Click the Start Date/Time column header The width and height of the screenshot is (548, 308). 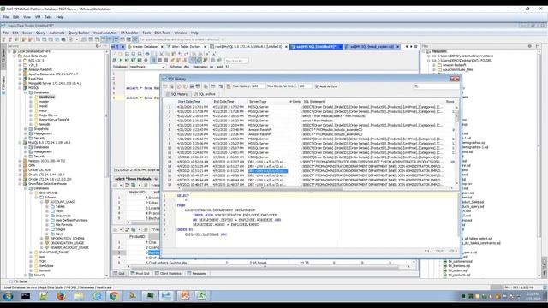pyautogui.click(x=189, y=102)
